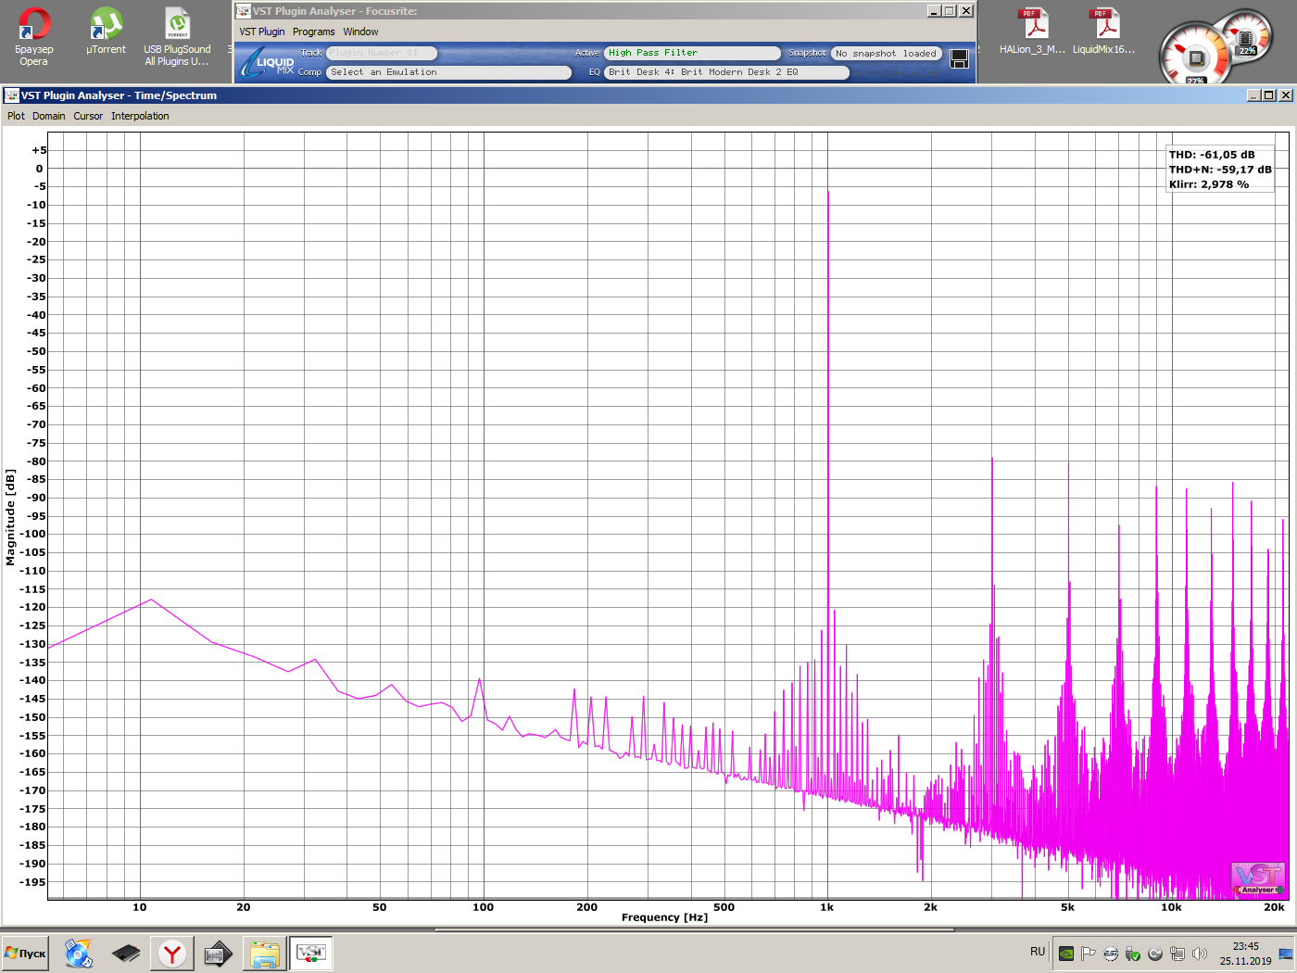Open the Domain menu
Screen dimensions: 1297x973
[x=48, y=116]
